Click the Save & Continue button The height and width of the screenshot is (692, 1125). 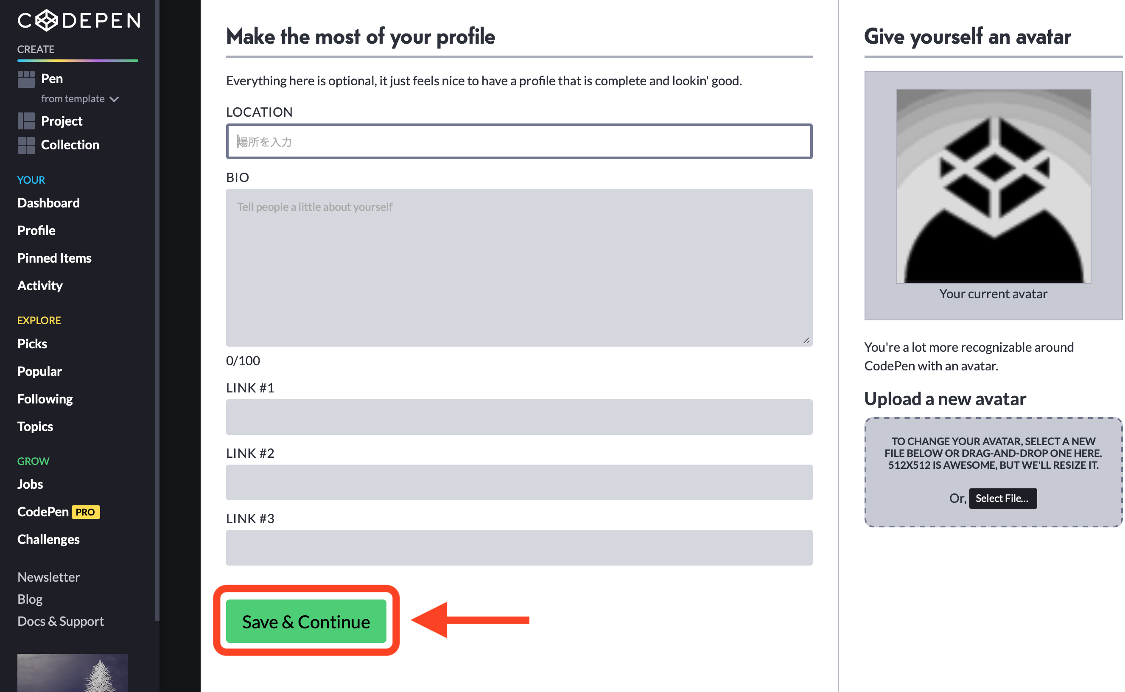click(306, 621)
